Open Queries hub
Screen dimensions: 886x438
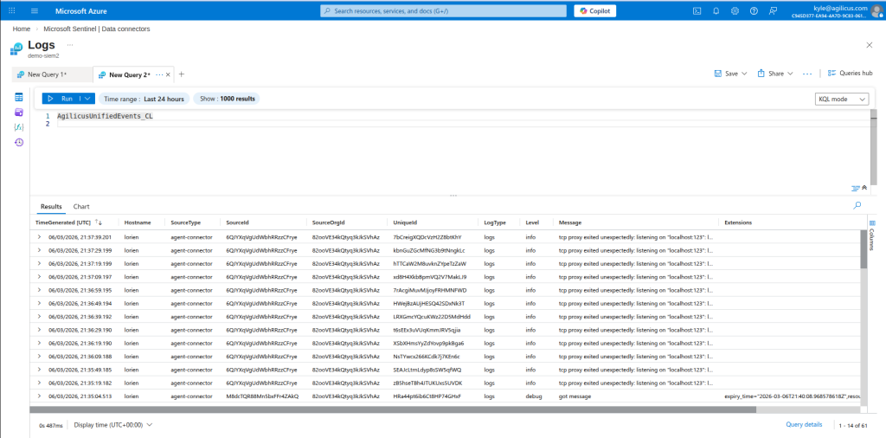point(851,74)
